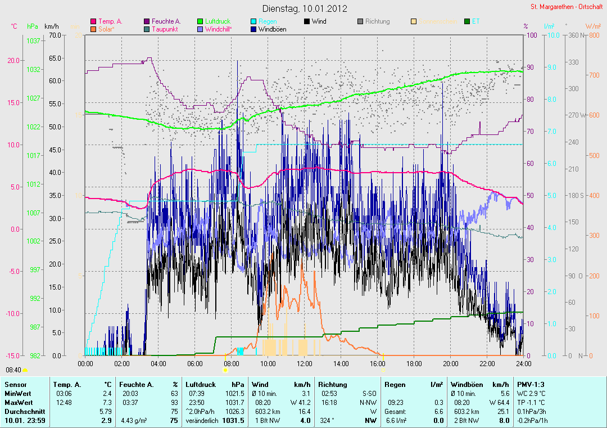Click the station name 'St. Margarethen - Ortschaft'

[567, 7]
